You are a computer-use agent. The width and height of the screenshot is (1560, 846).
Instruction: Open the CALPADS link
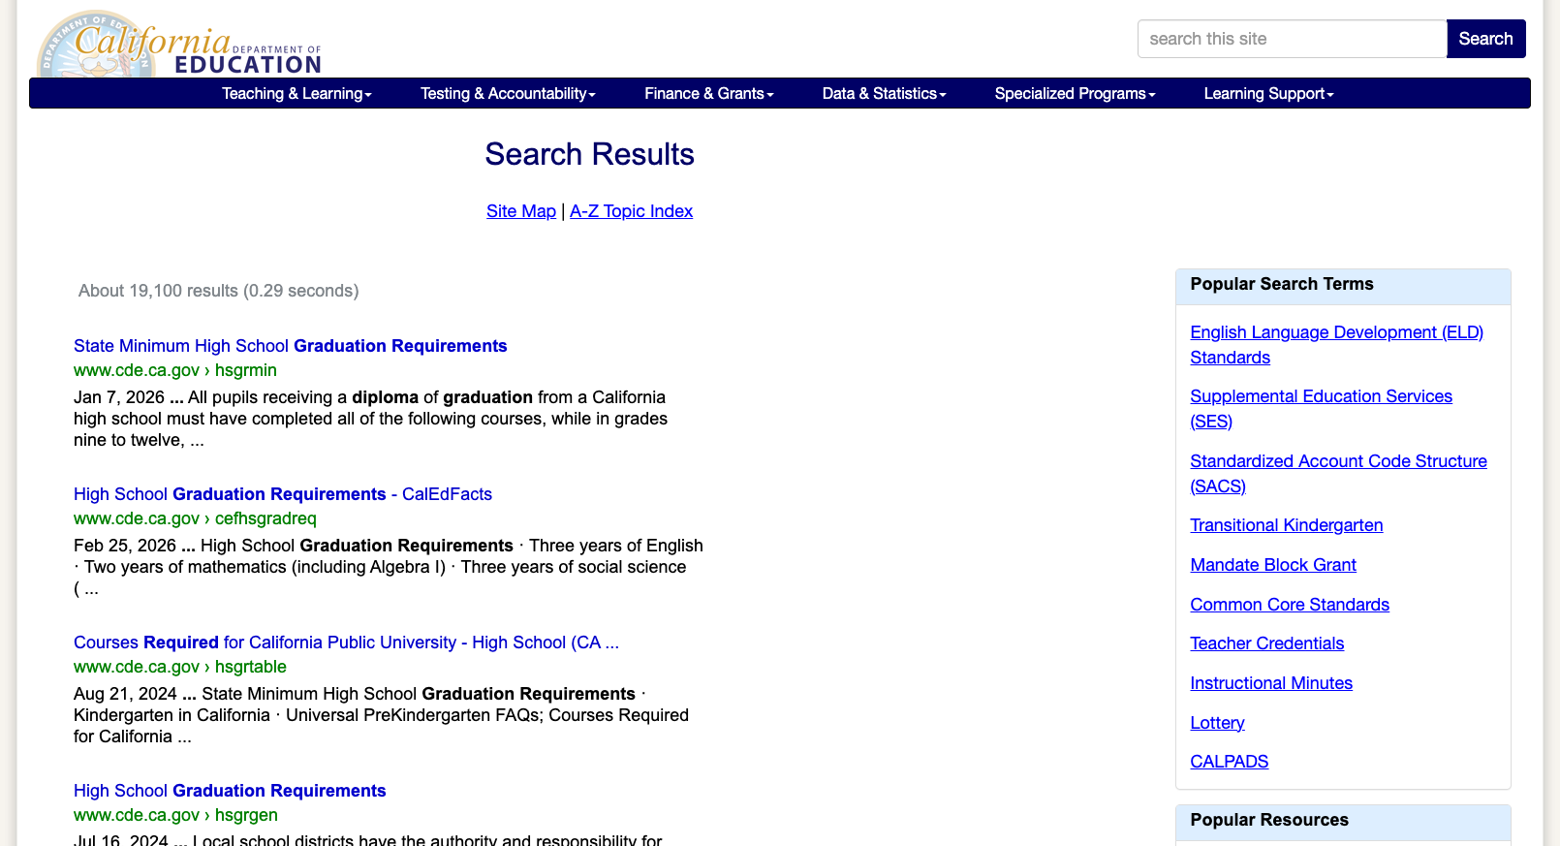coord(1229,762)
